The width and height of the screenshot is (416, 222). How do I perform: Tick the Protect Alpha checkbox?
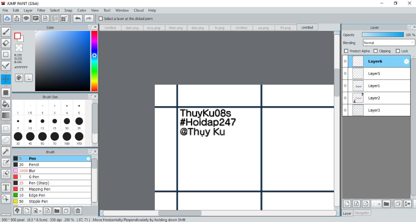(346, 51)
